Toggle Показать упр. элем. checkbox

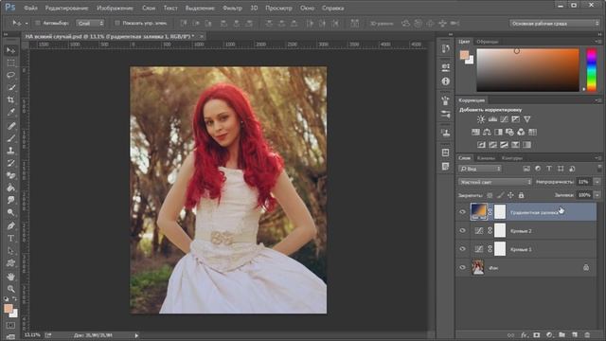[117, 23]
